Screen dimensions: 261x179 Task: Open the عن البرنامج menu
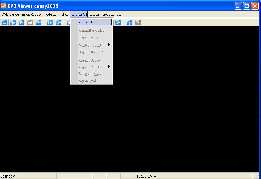(x=113, y=15)
